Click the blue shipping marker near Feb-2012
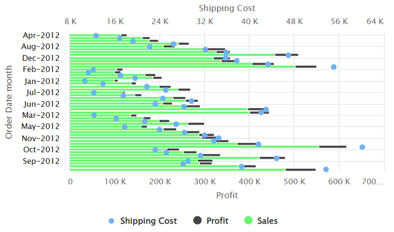Viewport: 394px width, 232px height. (x=333, y=66)
